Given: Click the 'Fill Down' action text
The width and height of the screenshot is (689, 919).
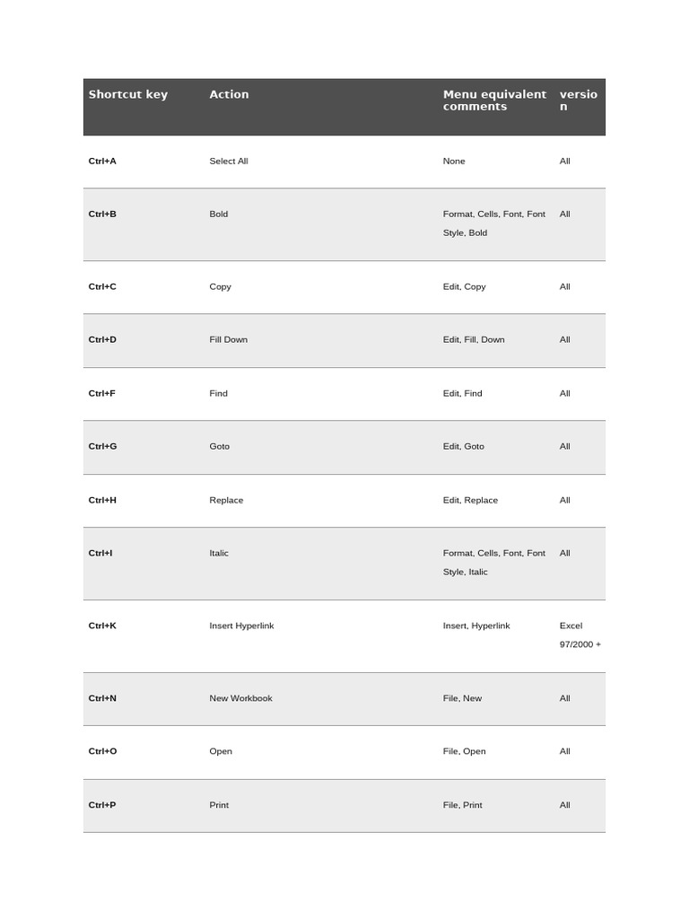Looking at the screenshot, I should point(229,340).
